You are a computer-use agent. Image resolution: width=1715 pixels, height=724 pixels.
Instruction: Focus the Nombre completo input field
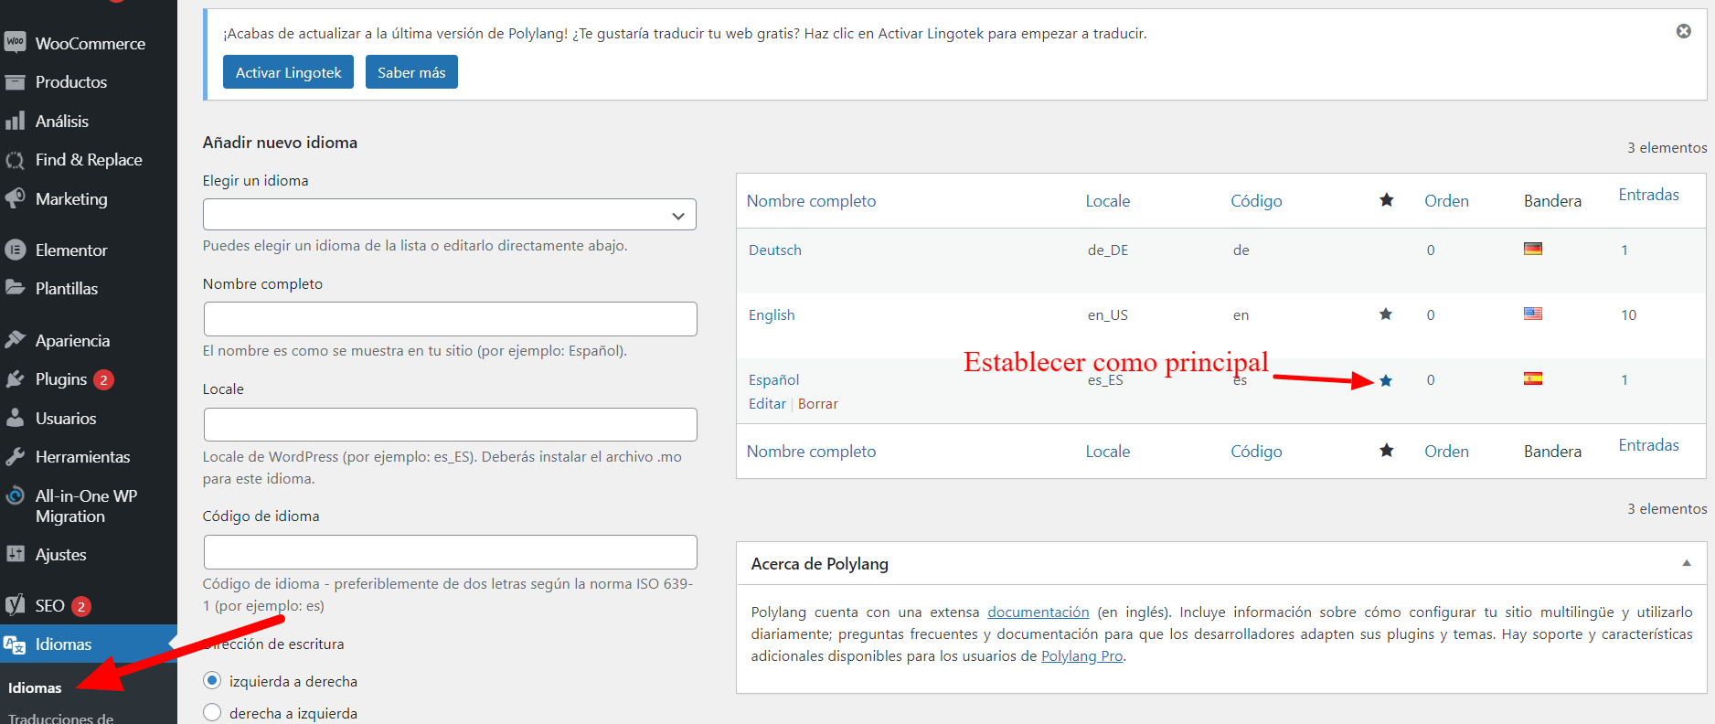click(x=450, y=319)
